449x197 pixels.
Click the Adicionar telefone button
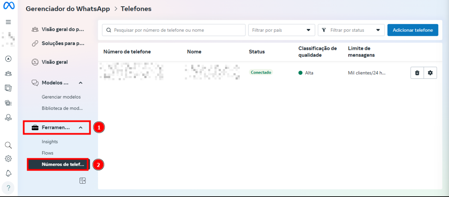pyautogui.click(x=412, y=30)
